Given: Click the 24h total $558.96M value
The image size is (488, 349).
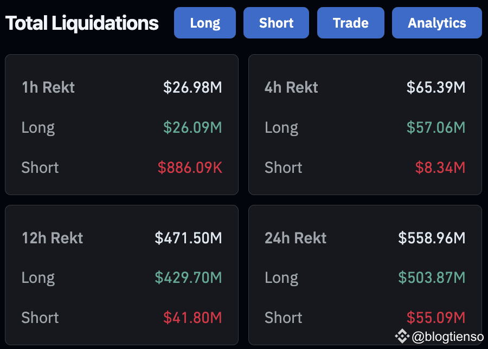Looking at the screenshot, I should point(432,238).
